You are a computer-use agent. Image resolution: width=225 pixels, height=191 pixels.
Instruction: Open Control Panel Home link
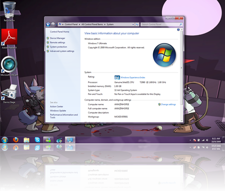(x=59, y=31)
